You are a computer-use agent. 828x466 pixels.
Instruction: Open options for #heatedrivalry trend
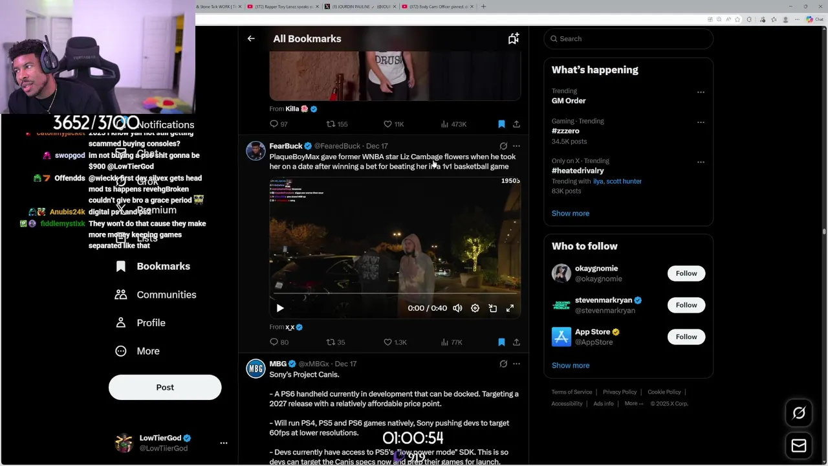[701, 162]
